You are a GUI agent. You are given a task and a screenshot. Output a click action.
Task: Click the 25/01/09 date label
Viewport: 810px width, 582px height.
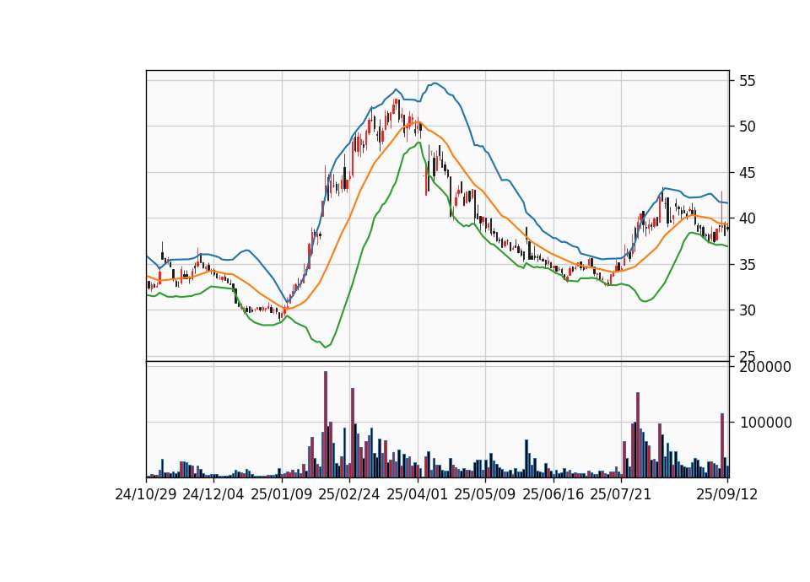pyautogui.click(x=282, y=495)
